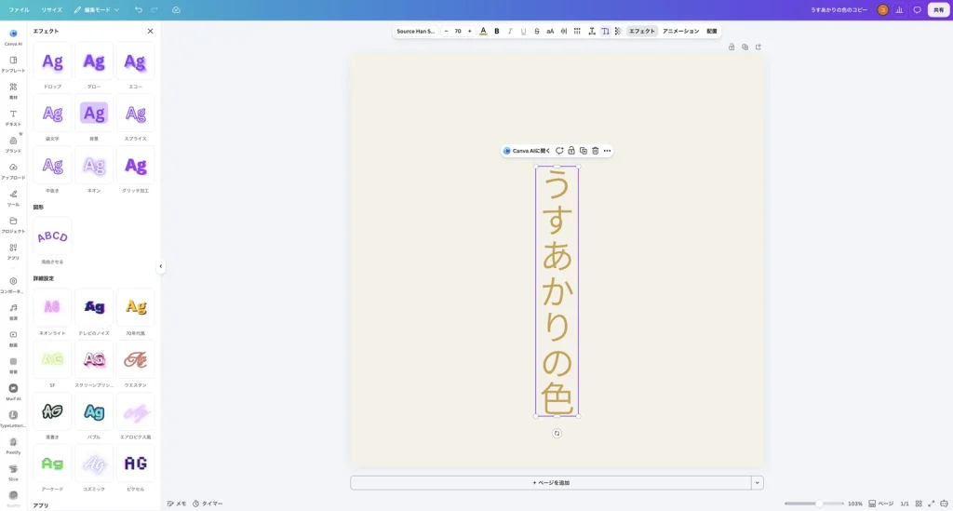Open the 編集モード editing mode dropdown
Viewport: 953px width, 511px height.
(x=97, y=9)
